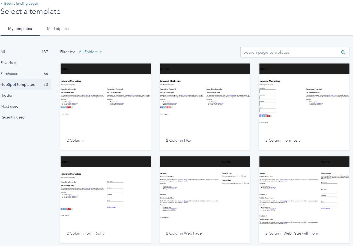Choose the 2 Column Flex template thumbnail
353x246 pixels.
[205, 97]
